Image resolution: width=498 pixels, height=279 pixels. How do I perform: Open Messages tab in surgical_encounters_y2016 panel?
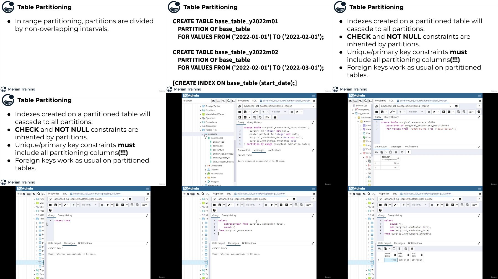(x=396, y=147)
